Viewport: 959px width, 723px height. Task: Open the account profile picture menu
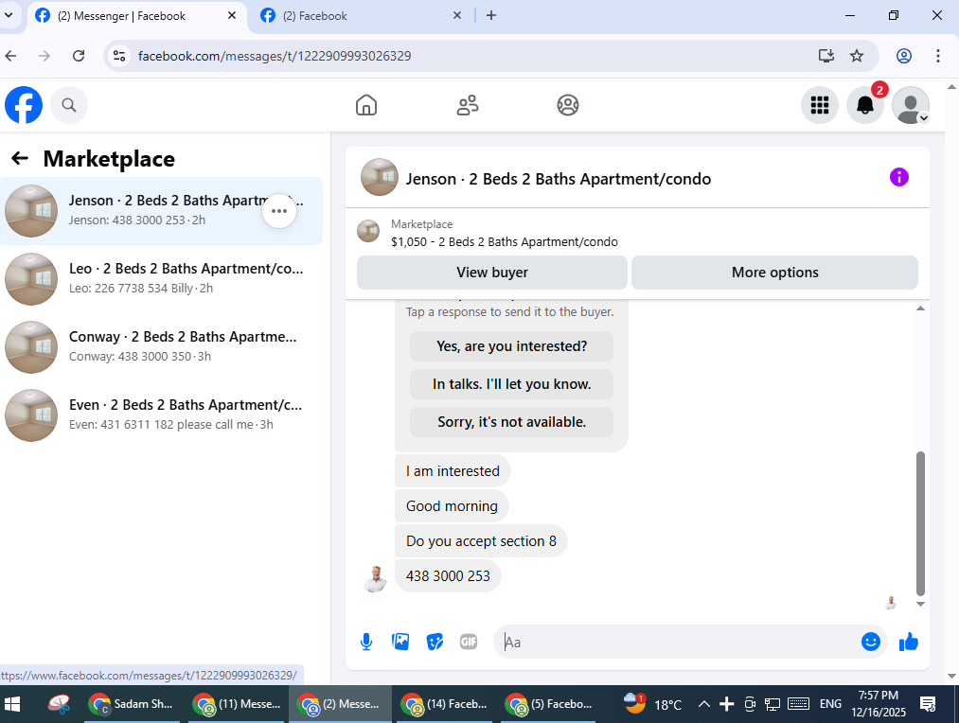911,105
